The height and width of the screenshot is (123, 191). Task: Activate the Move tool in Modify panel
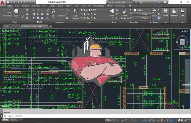(x=33, y=10)
